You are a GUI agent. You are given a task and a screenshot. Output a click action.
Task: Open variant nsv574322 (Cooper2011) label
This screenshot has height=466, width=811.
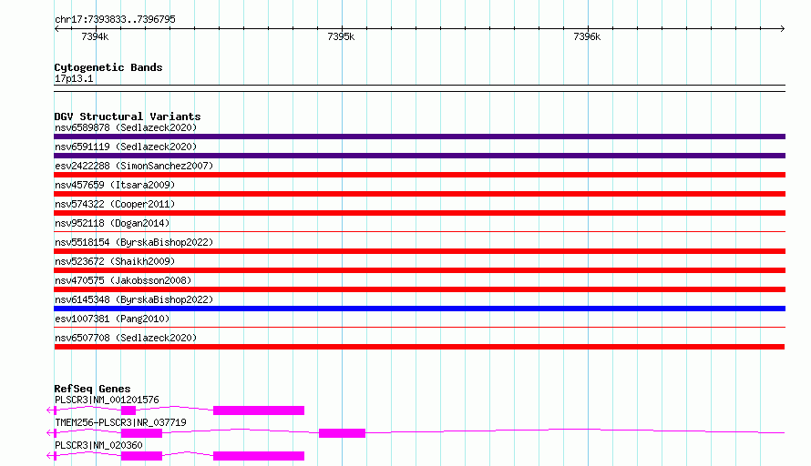tap(115, 204)
